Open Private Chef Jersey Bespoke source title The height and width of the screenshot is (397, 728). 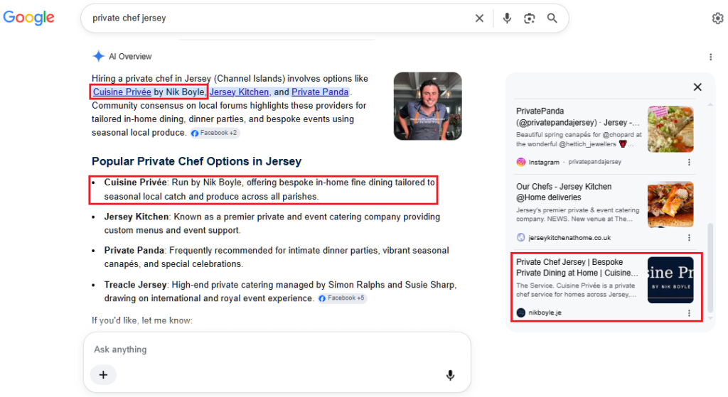pos(577,268)
